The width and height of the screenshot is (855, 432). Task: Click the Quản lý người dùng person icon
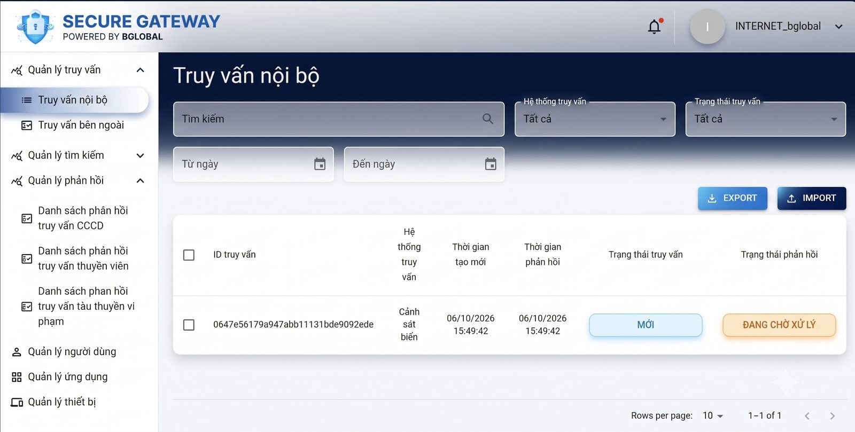pyautogui.click(x=17, y=352)
